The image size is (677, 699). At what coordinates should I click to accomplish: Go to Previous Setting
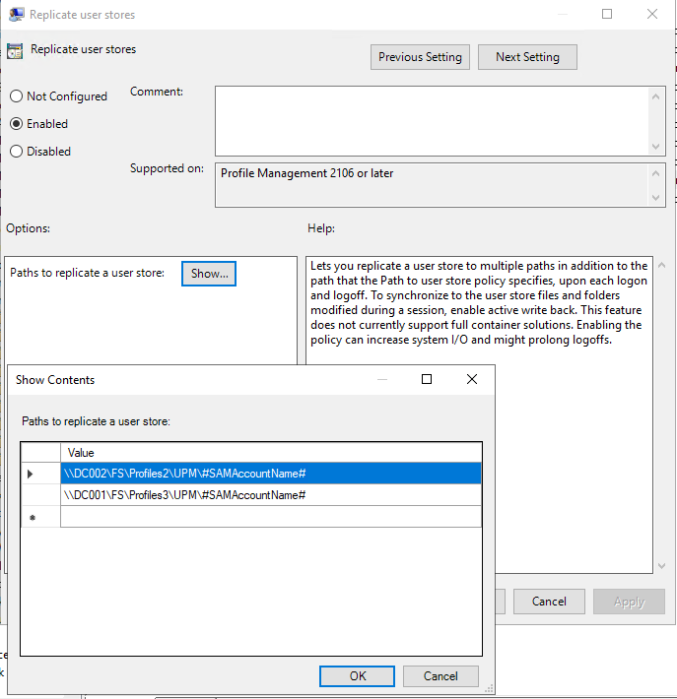pos(420,57)
